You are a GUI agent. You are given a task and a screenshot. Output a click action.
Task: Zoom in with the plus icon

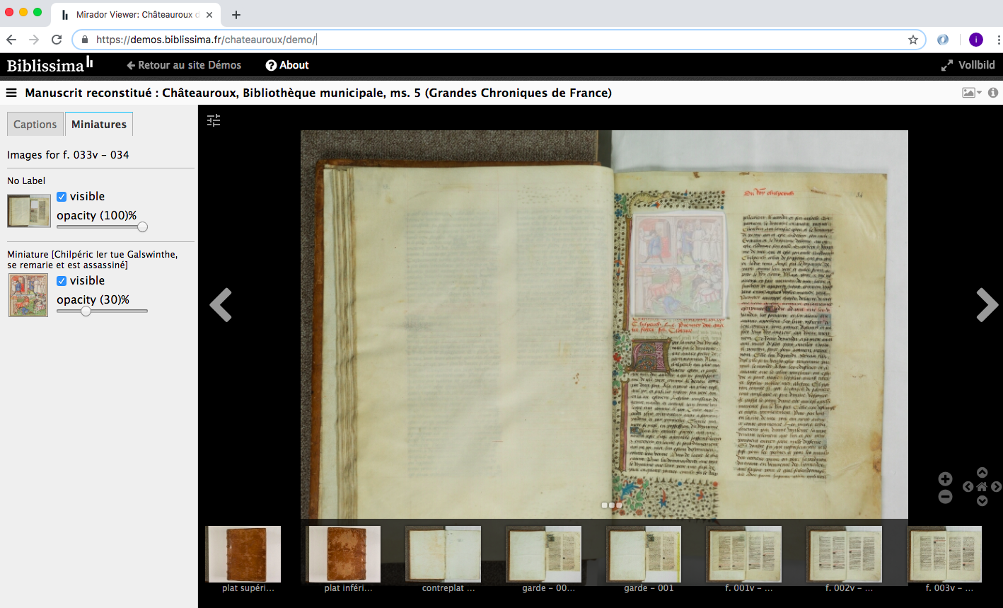[945, 479]
